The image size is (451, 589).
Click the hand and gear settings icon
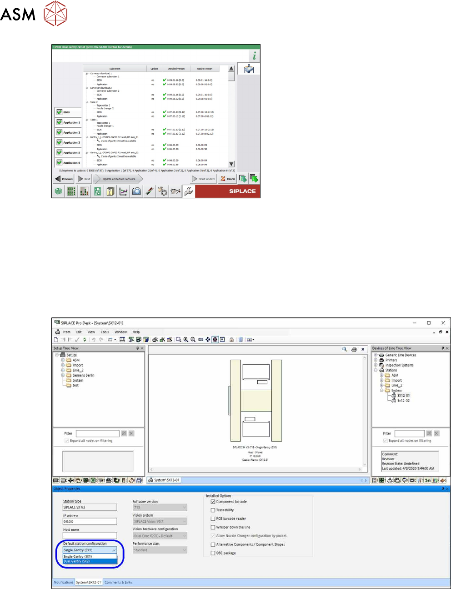pos(162,191)
